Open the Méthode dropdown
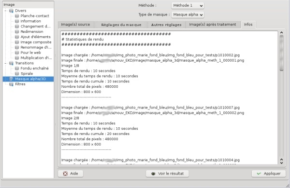Viewport: 290px width, 188px height. tap(188, 5)
